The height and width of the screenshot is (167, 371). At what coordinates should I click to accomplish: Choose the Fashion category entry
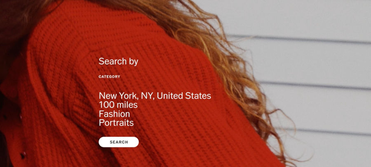tap(114, 114)
